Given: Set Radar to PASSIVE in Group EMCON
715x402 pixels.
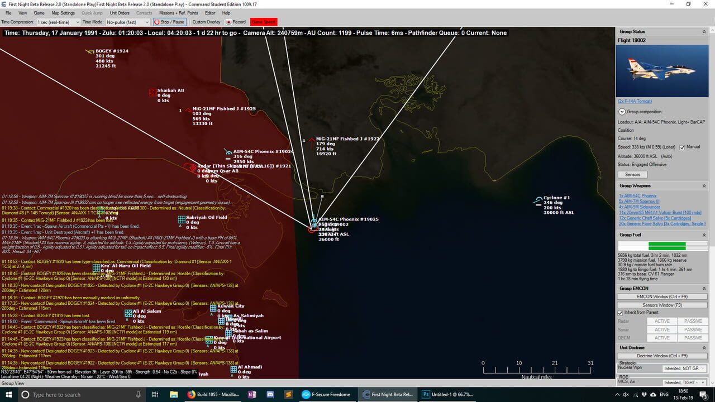Looking at the screenshot, I should pyautogui.click(x=693, y=321).
